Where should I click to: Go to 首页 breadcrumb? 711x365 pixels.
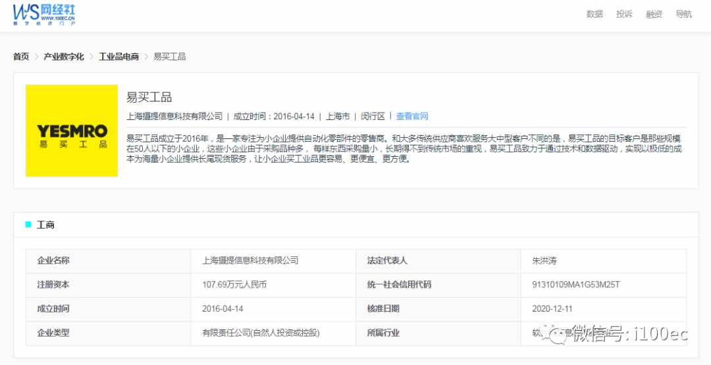pos(21,57)
